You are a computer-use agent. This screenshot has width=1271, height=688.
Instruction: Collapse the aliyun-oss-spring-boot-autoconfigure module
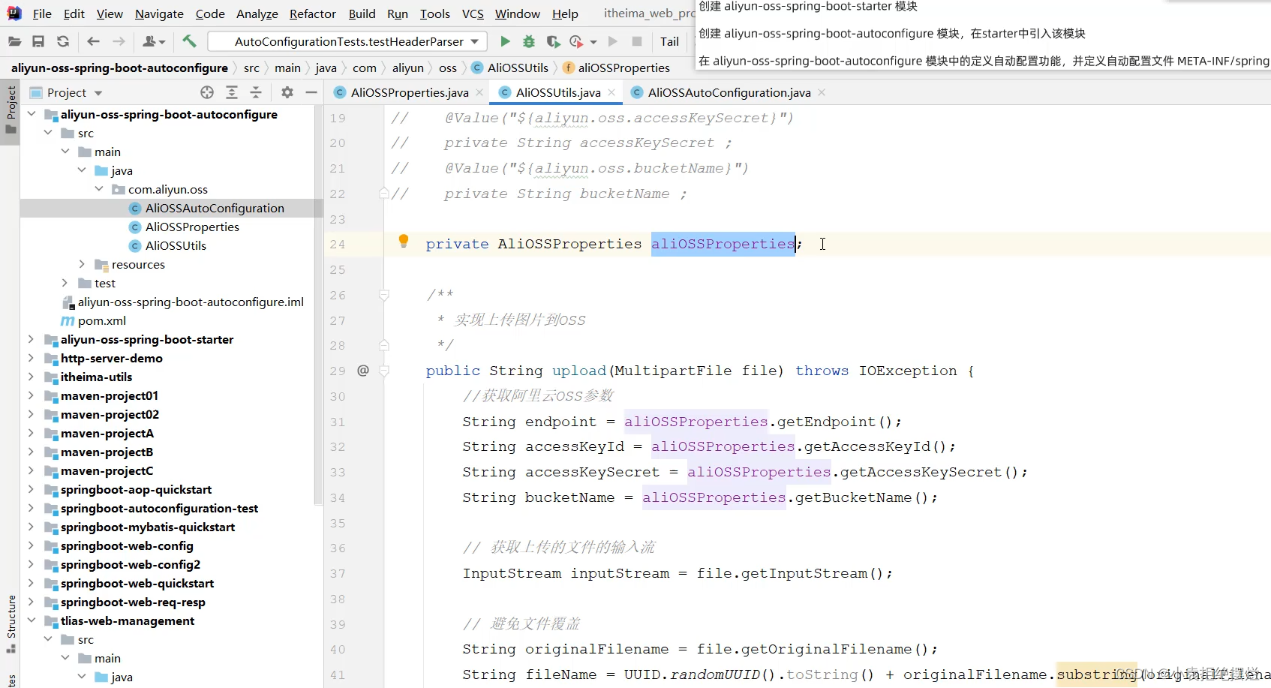tap(32, 114)
